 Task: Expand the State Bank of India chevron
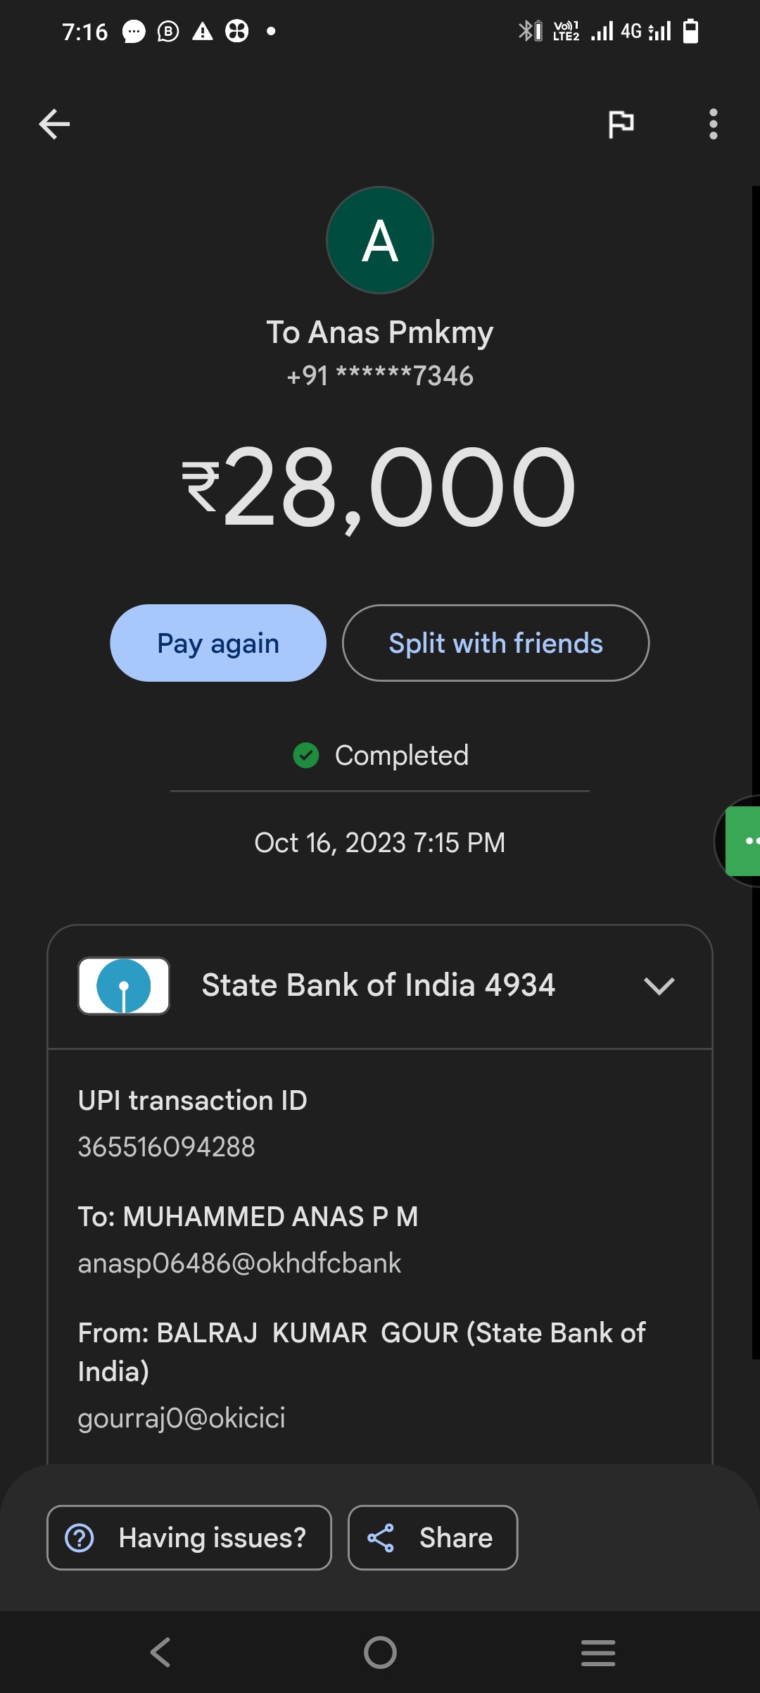tap(659, 985)
